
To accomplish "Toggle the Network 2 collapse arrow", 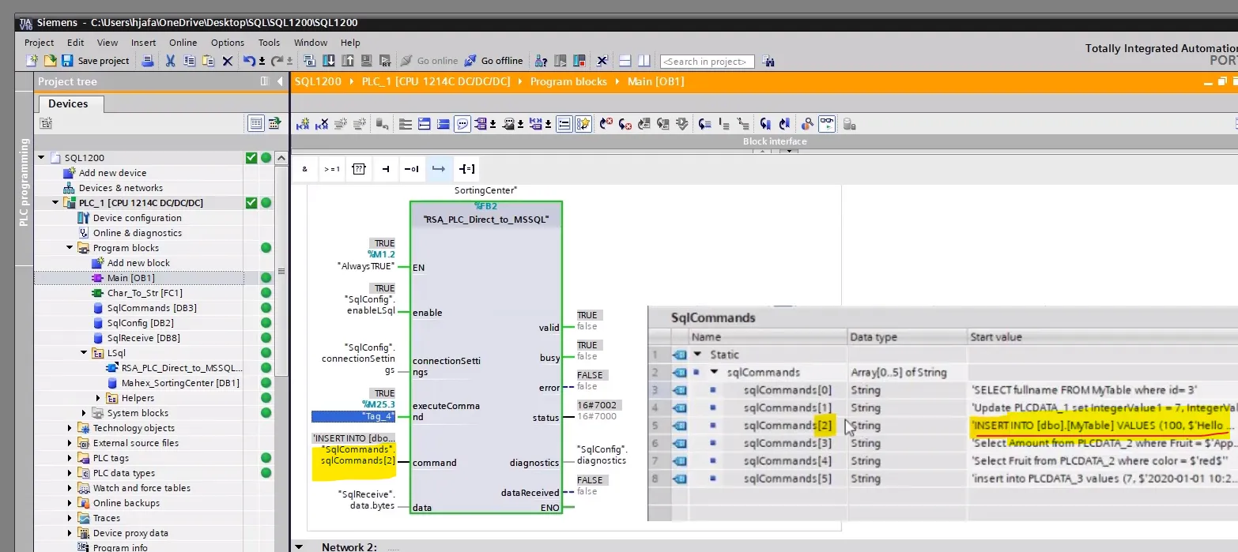I will (299, 546).
